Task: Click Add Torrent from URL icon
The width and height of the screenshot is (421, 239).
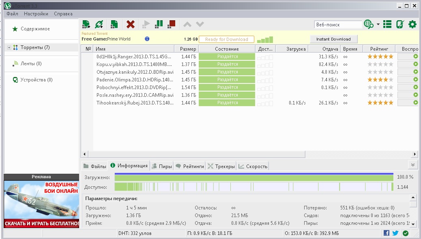Action: coord(99,24)
